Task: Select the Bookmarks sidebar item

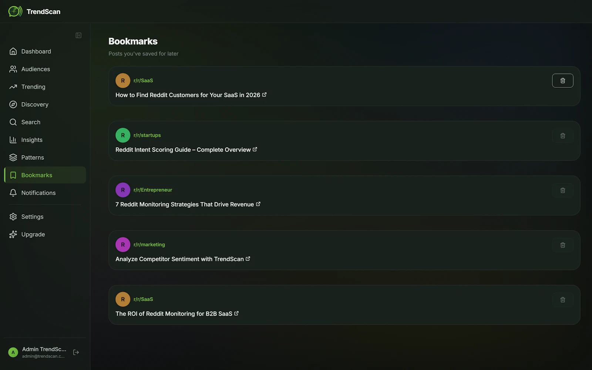Action: [45, 175]
